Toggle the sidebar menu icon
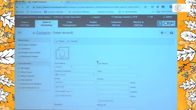The image size is (196, 110). click(x=19, y=33)
